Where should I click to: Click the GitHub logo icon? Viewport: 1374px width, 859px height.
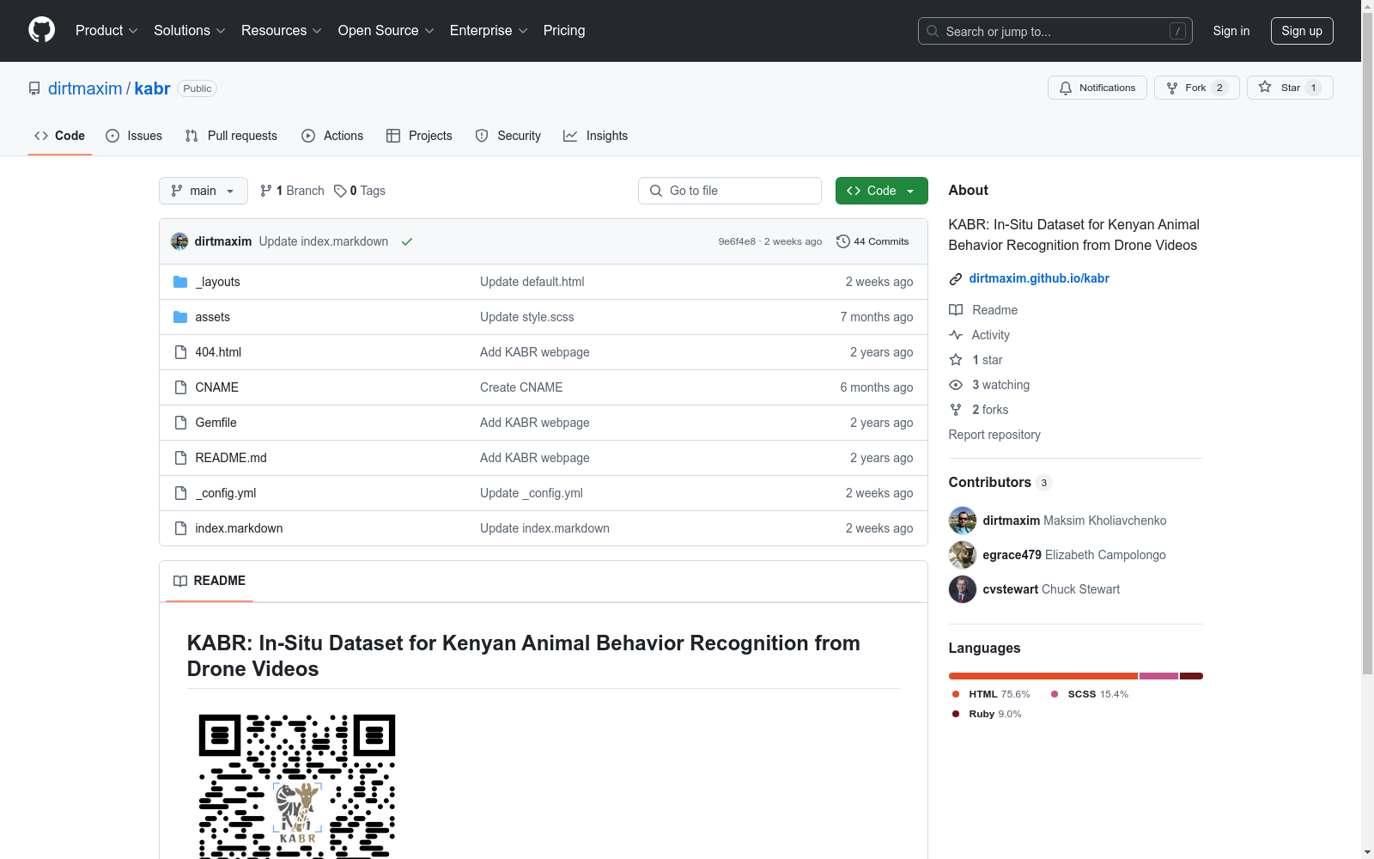(41, 30)
